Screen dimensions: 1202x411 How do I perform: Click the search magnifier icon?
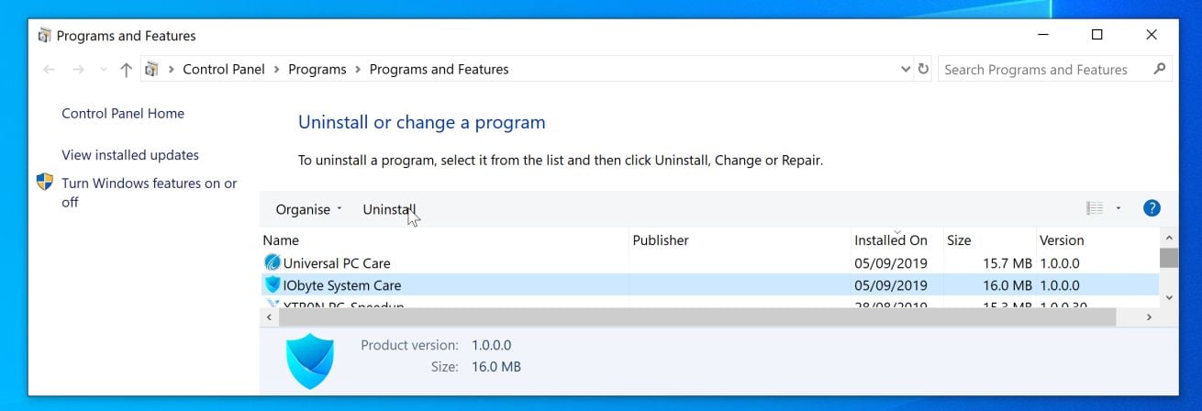[x=1160, y=69]
